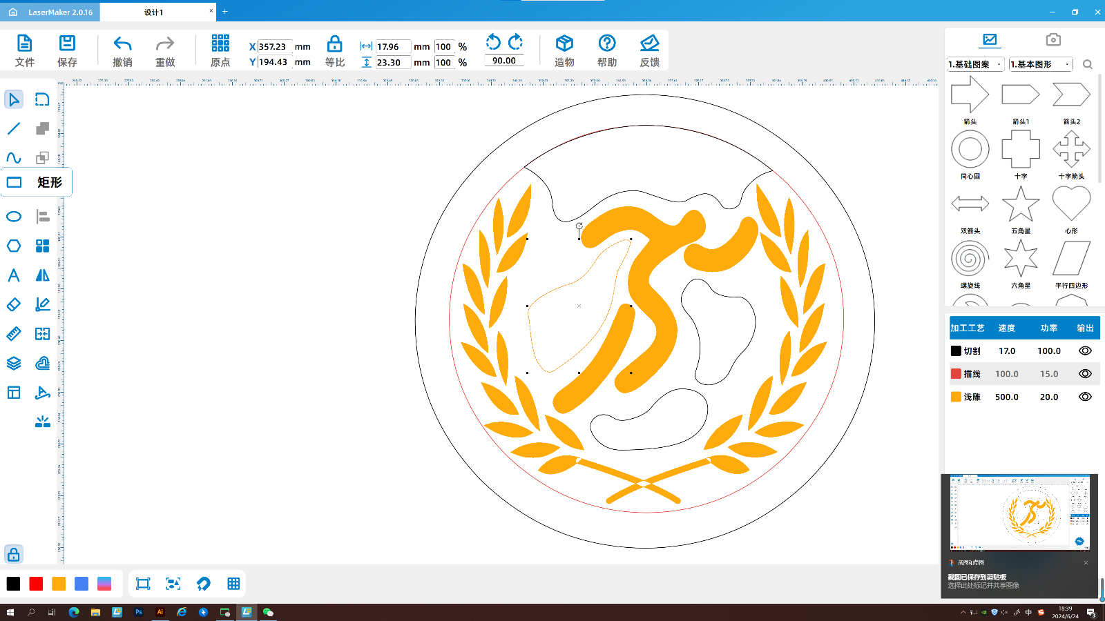Open the layers stack tool
This screenshot has height=621, width=1105.
click(14, 363)
